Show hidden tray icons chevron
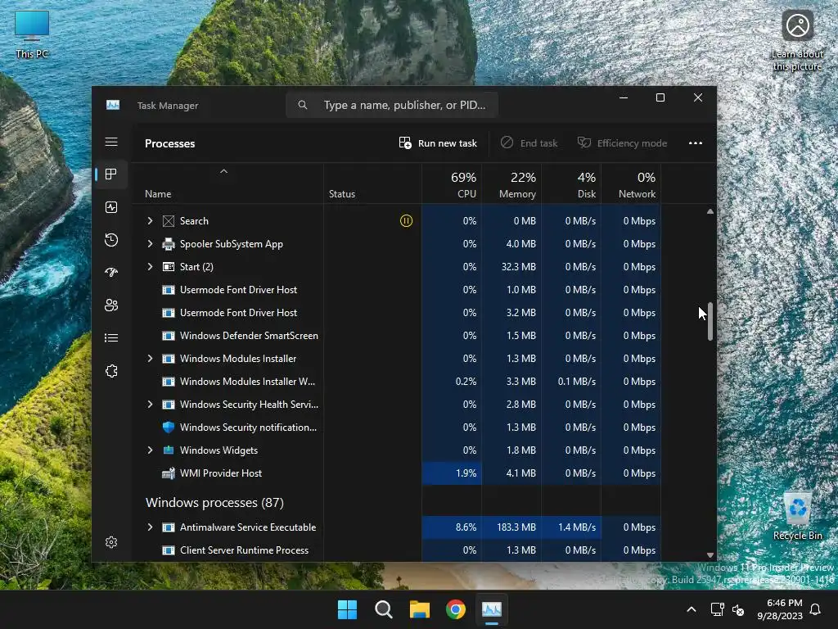This screenshot has width=838, height=629. click(691, 609)
